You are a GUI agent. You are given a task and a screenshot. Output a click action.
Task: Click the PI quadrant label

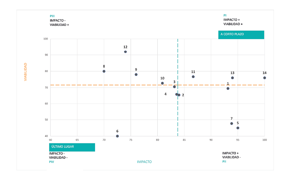[225, 15]
